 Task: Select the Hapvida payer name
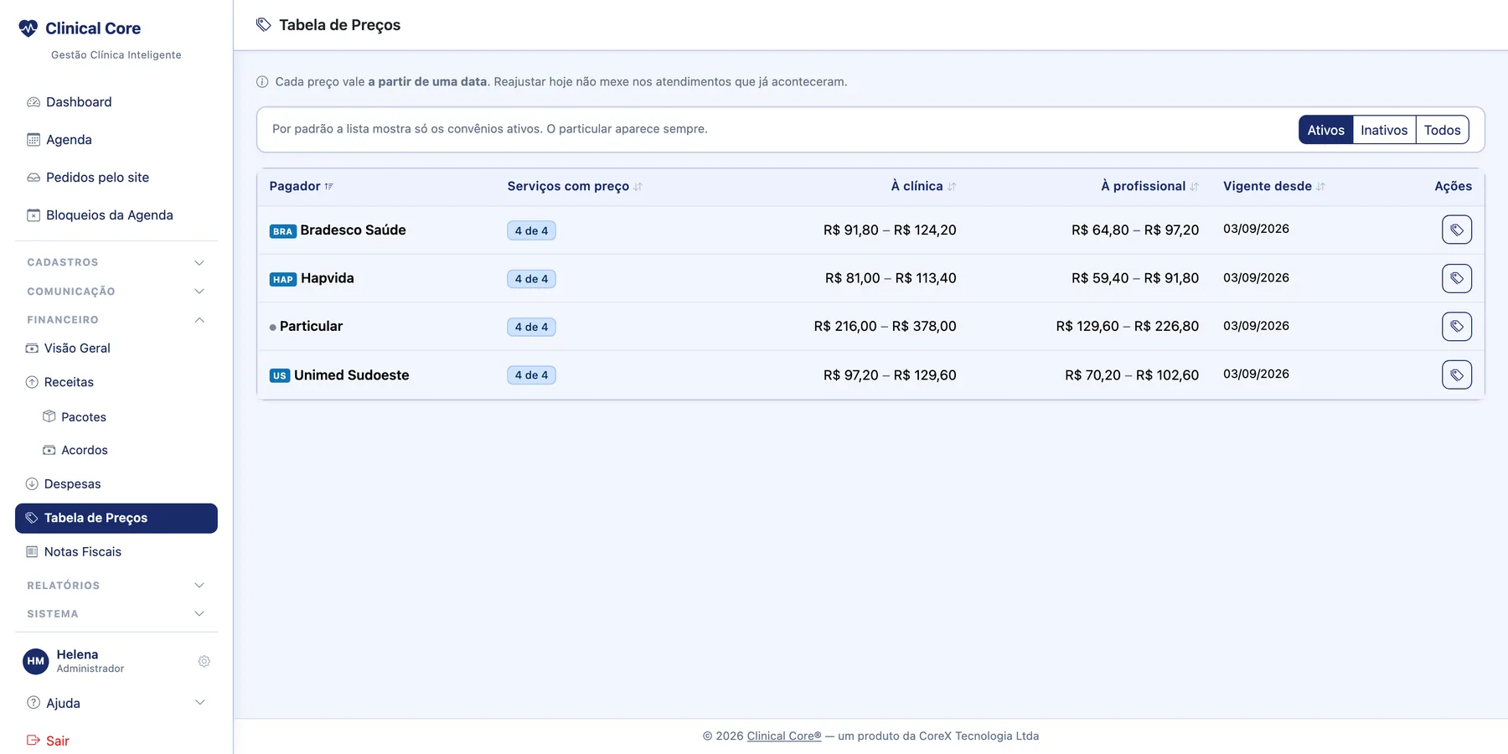pyautogui.click(x=328, y=279)
